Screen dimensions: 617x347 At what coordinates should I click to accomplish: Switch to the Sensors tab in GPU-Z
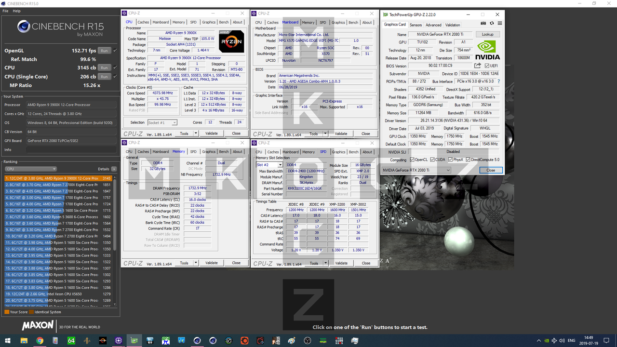click(416, 25)
